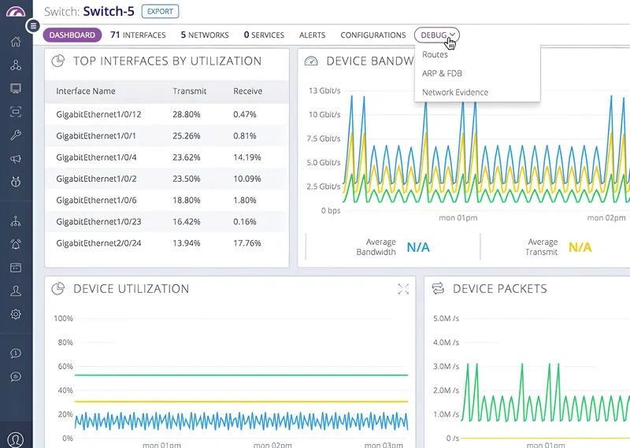Click the Export button
The width and height of the screenshot is (630, 448).
160,12
